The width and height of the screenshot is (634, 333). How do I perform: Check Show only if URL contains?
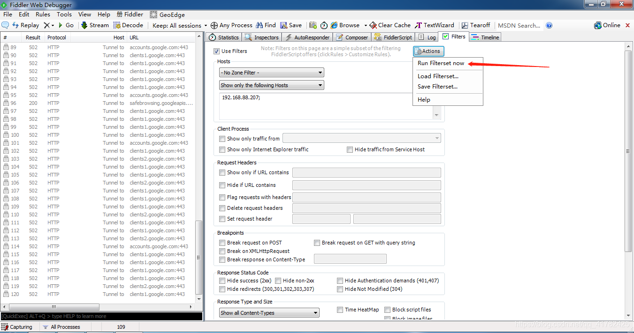pyautogui.click(x=222, y=172)
